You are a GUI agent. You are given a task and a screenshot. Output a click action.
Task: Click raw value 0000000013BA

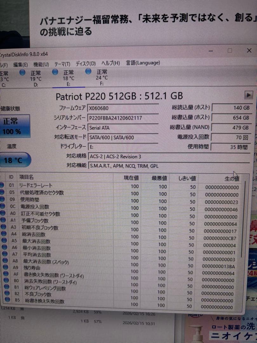point(219,266)
